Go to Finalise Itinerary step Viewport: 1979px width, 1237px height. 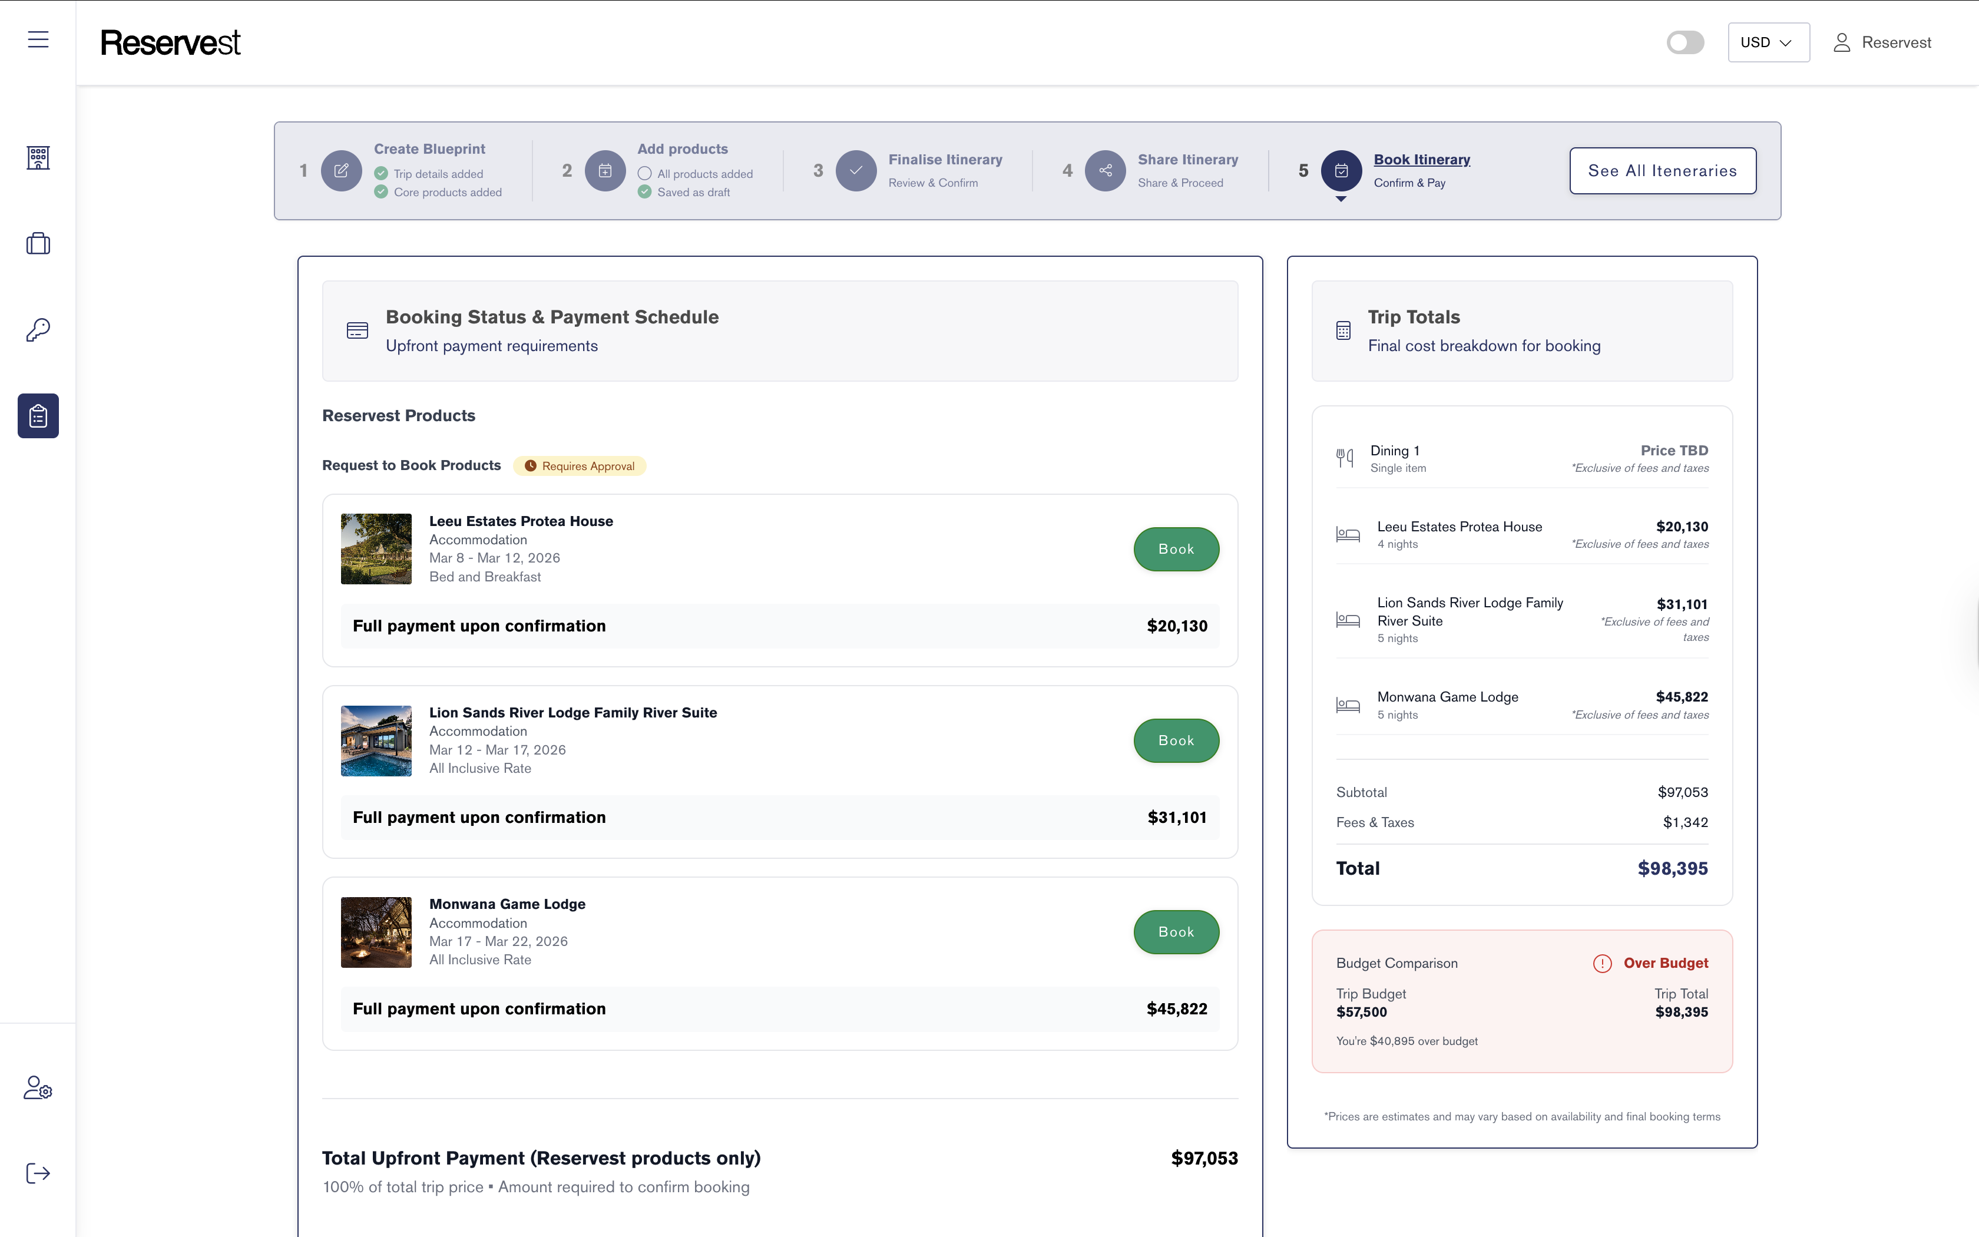coord(945,160)
